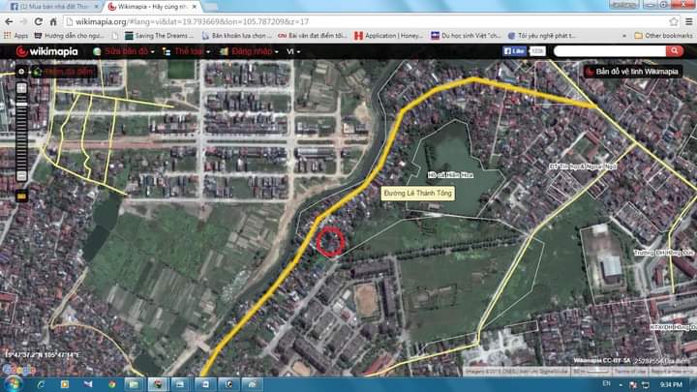Click the Wikimapia search box
Image resolution: width=697 pixels, height=392 pixels.
pyautogui.click(x=610, y=51)
